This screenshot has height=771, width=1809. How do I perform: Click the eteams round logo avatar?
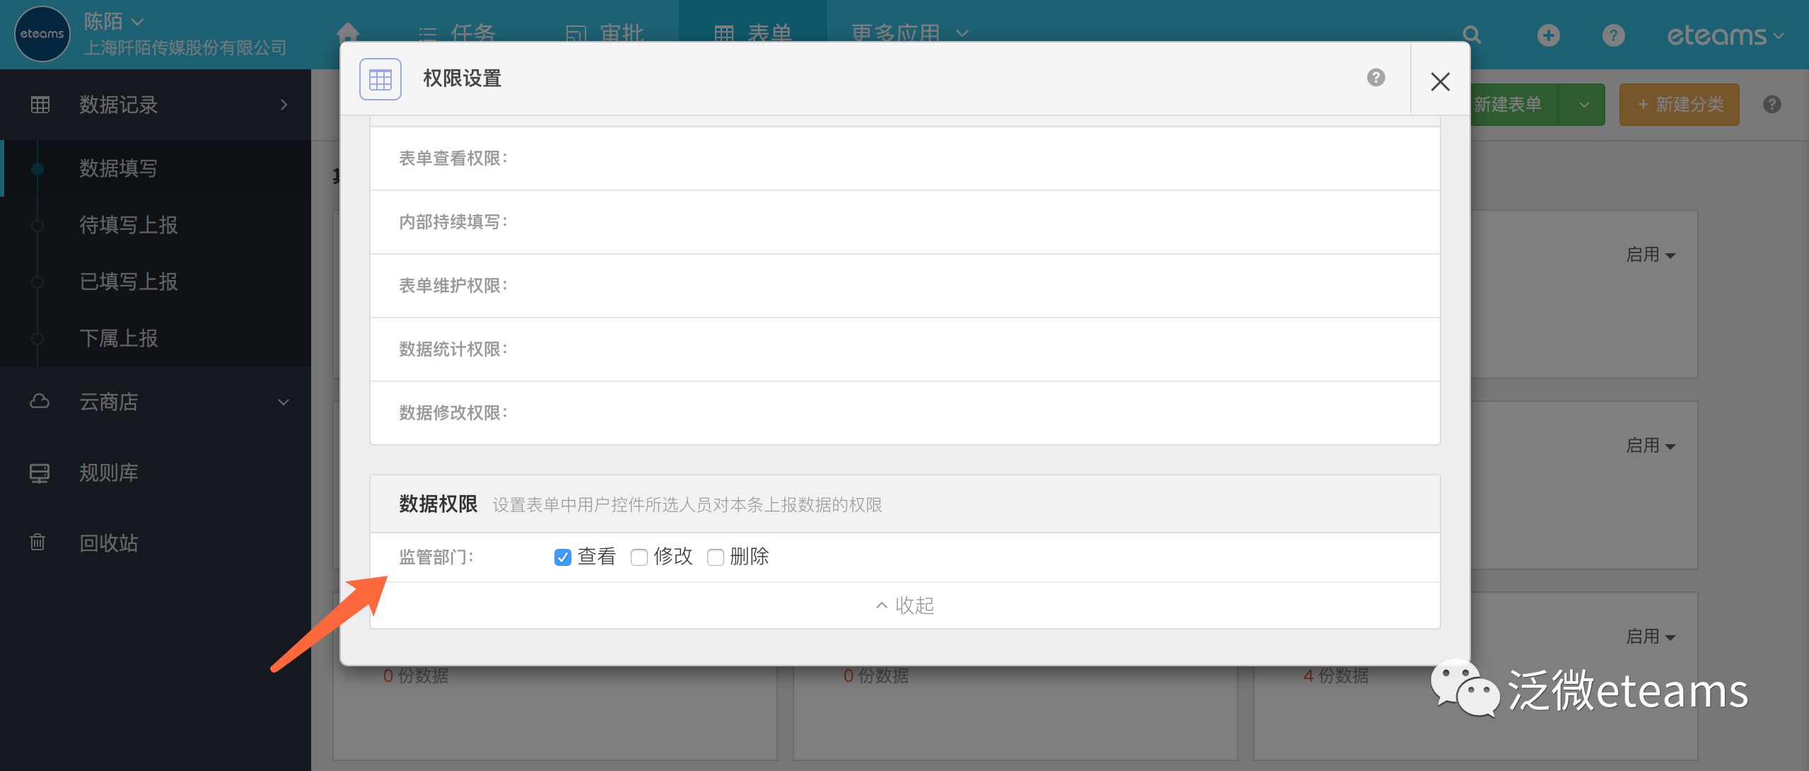pos(42,33)
